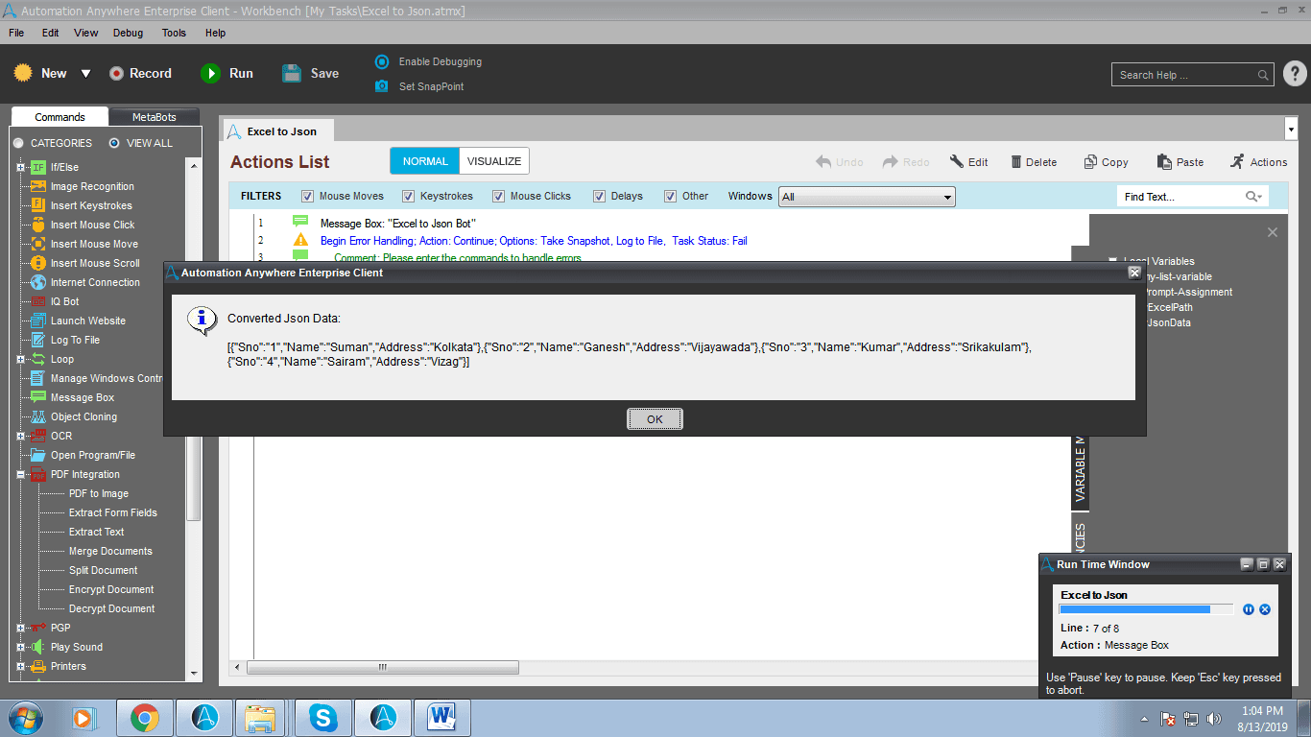This screenshot has height=737, width=1311.
Task: Select the VIEW ALL radio button
Action: coord(114,143)
